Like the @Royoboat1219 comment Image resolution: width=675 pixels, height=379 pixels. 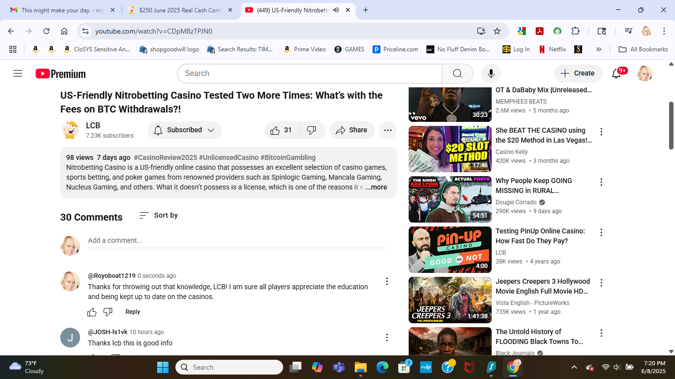[92, 312]
